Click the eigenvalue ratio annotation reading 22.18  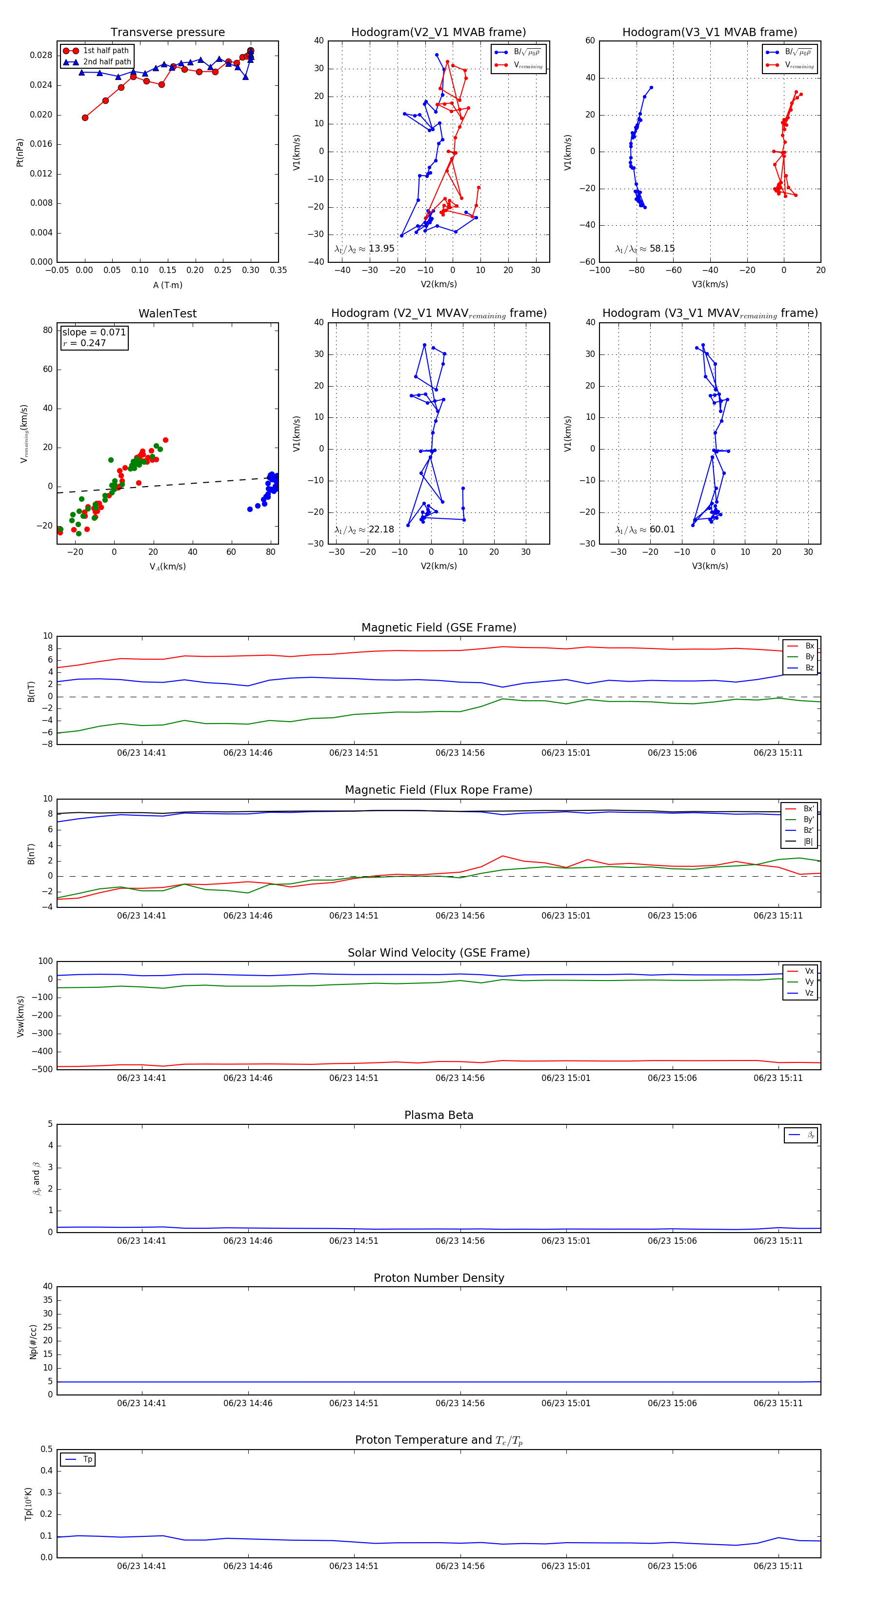[364, 530]
